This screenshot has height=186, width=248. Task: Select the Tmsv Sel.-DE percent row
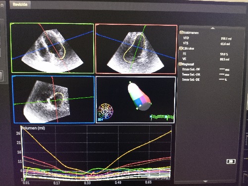click(205, 80)
